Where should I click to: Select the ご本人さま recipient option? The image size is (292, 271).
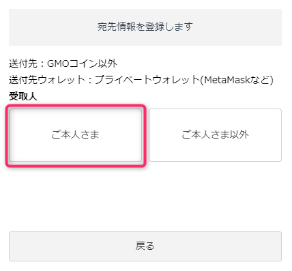coord(75,135)
